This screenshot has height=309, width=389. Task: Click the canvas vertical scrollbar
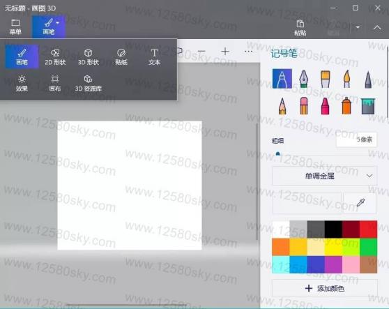pyautogui.click(x=257, y=181)
